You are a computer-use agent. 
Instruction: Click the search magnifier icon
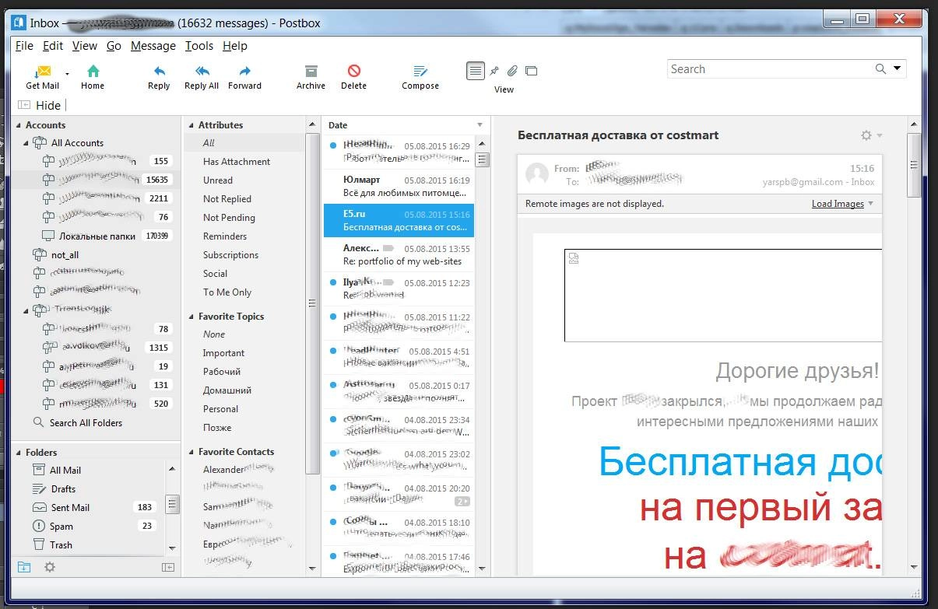(880, 69)
